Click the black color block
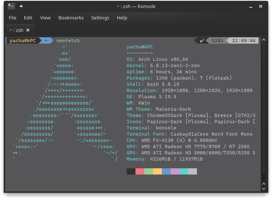272x198 pixels. pyautogui.click(x=131, y=171)
